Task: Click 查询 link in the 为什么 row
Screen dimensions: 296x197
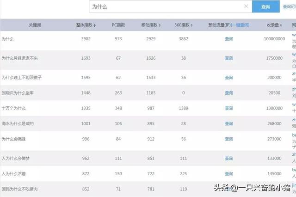Action: (x=229, y=39)
